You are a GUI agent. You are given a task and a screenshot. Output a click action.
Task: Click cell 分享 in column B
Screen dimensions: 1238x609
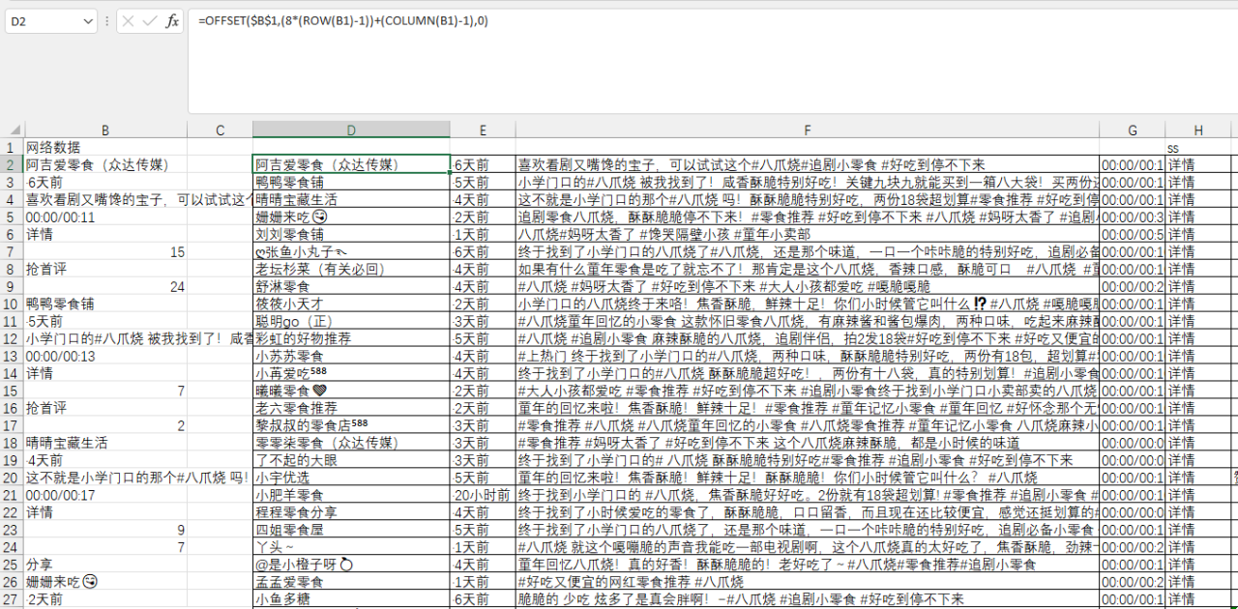click(x=105, y=565)
